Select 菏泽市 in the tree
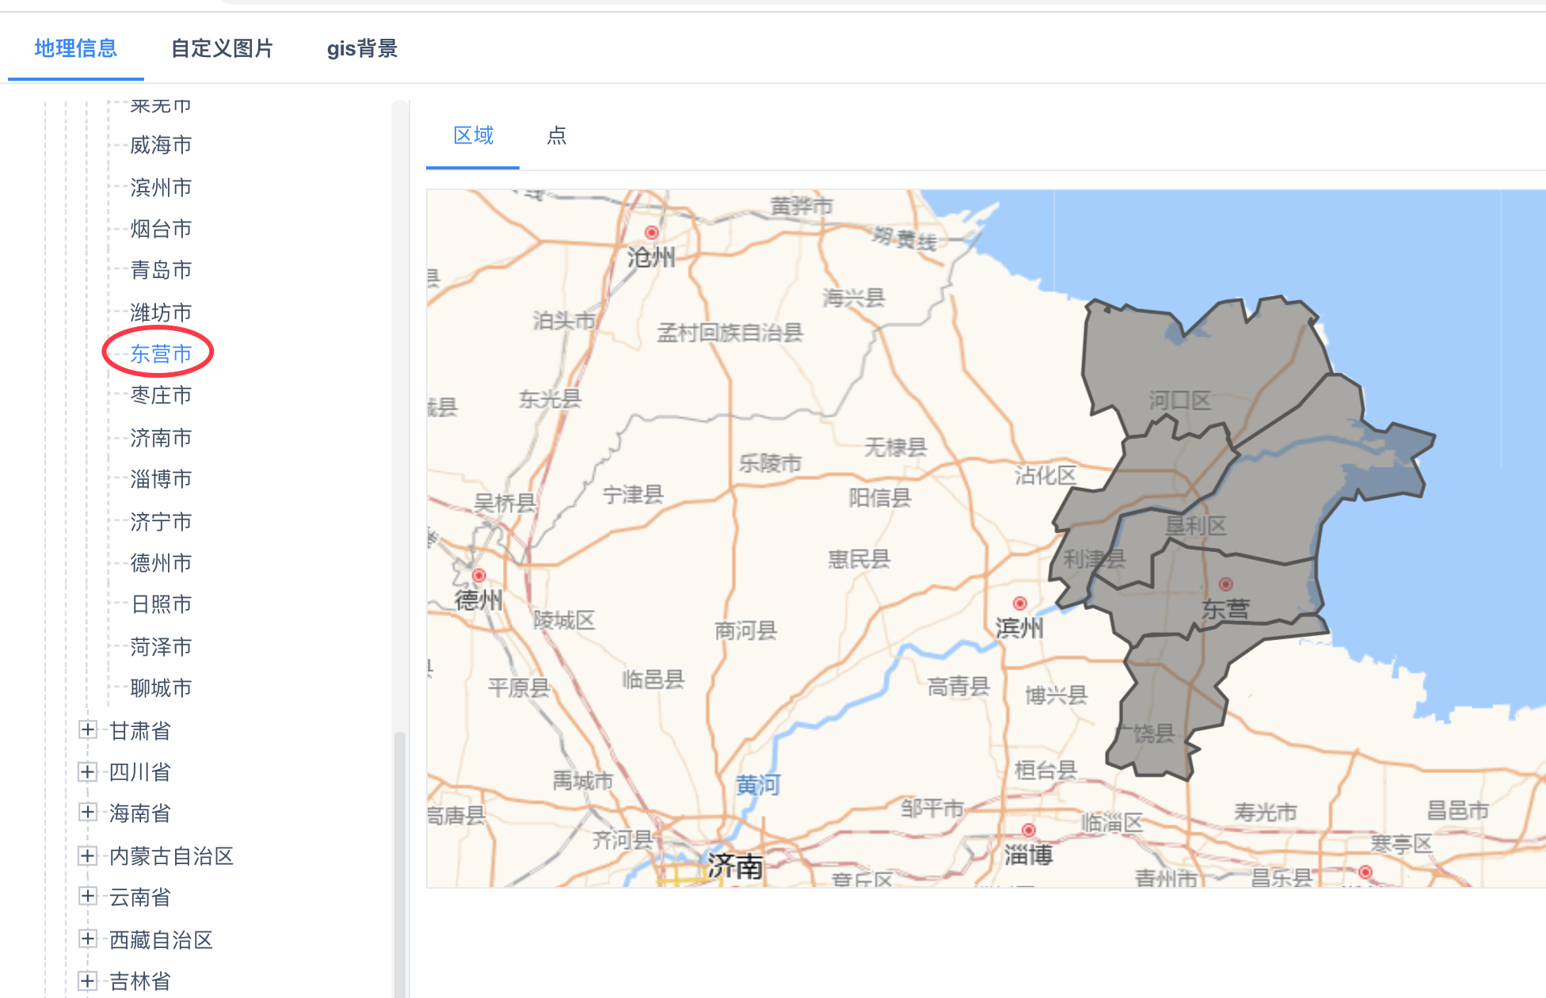The height and width of the screenshot is (998, 1546). click(161, 646)
